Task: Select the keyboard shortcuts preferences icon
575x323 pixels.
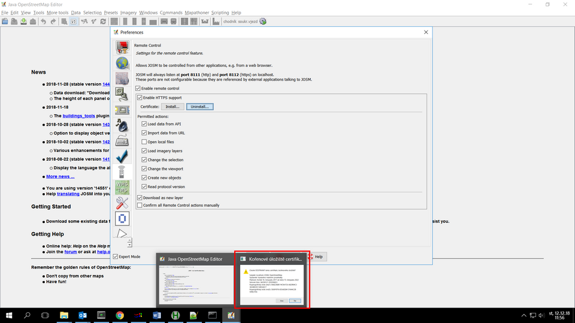Action: tap(122, 141)
